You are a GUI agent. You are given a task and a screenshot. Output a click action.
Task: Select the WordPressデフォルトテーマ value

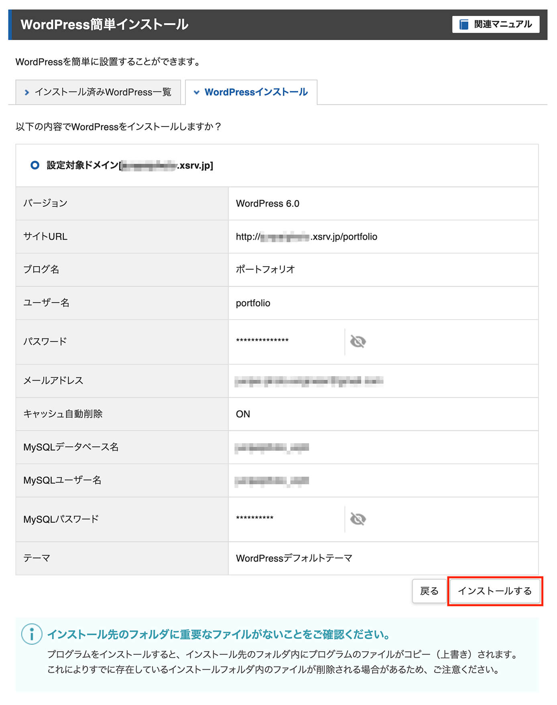click(294, 558)
